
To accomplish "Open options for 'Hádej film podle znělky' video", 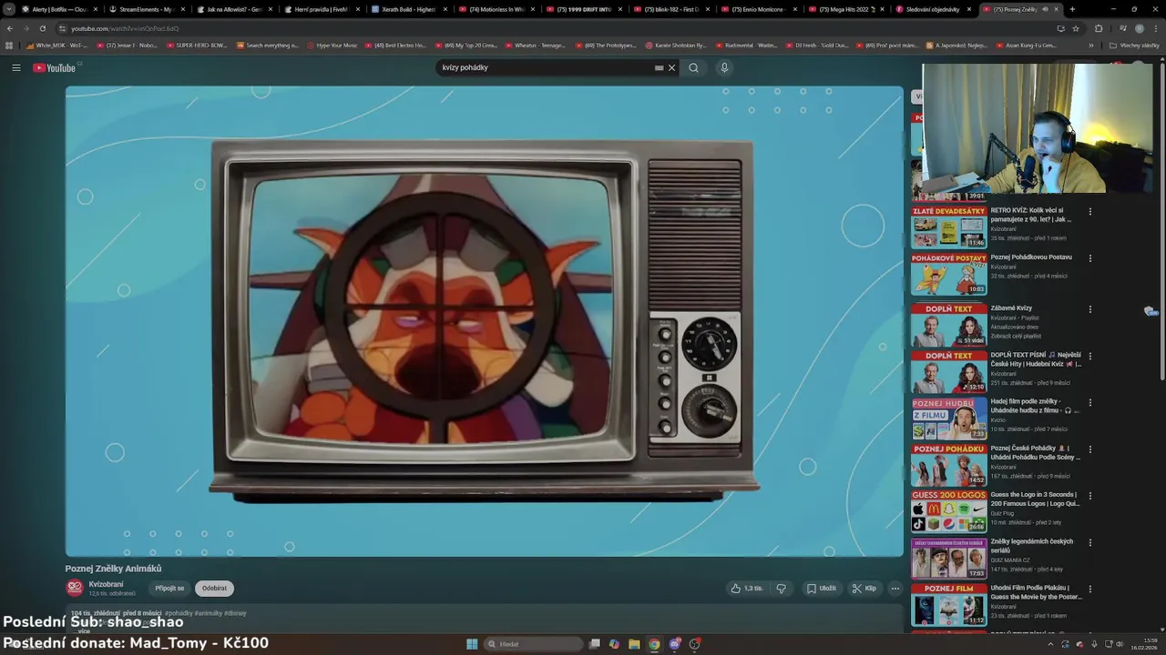I will point(1090,402).
